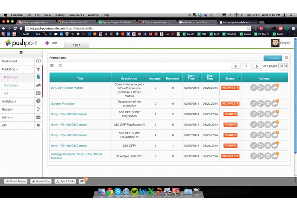Switch to column table view icon
Viewport: 297px width, 211px height.
pos(52,65)
